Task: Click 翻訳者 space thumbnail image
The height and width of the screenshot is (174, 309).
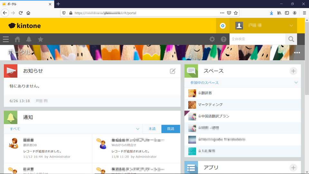Action: [x=192, y=93]
